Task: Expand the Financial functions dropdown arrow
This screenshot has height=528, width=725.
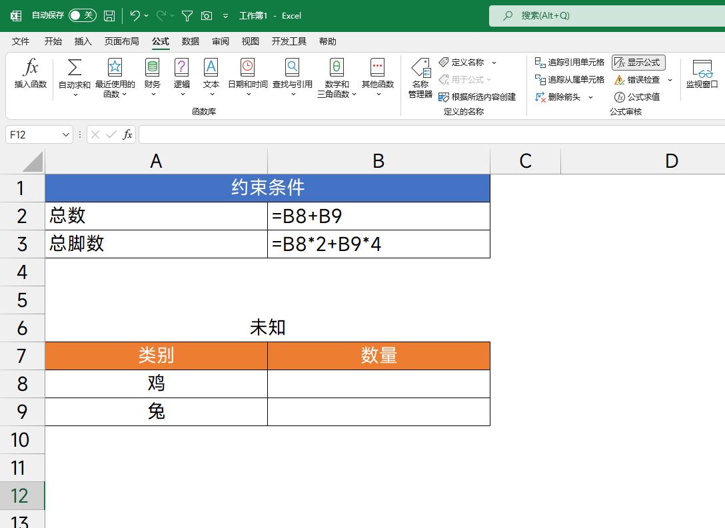Action: [153, 95]
